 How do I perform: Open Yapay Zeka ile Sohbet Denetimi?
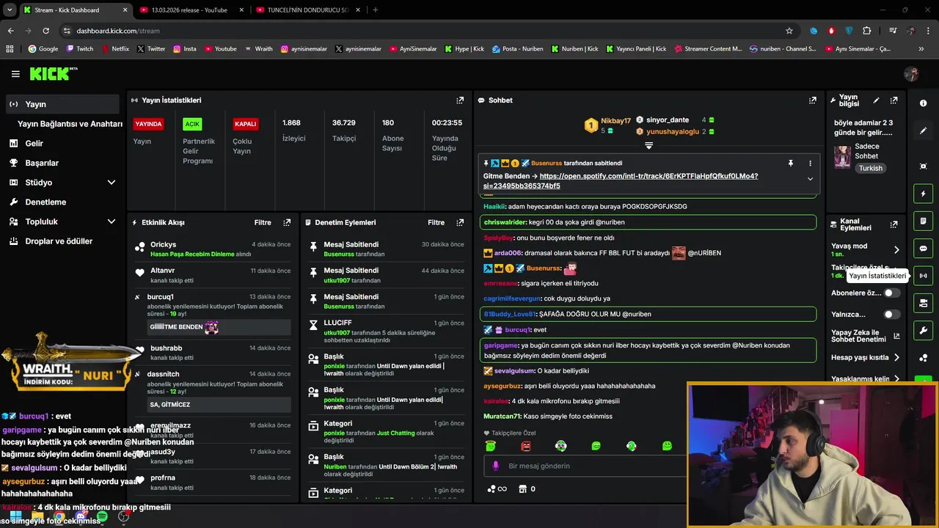865,336
